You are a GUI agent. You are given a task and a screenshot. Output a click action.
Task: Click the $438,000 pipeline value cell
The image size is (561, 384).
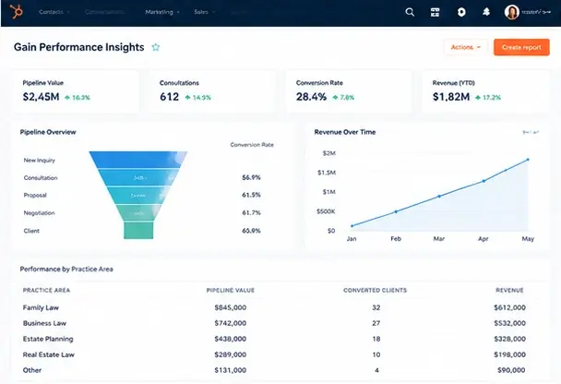tap(231, 339)
